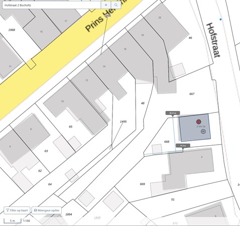Focus the search field containing Hofstraat 2 Bocholtz

52,5
